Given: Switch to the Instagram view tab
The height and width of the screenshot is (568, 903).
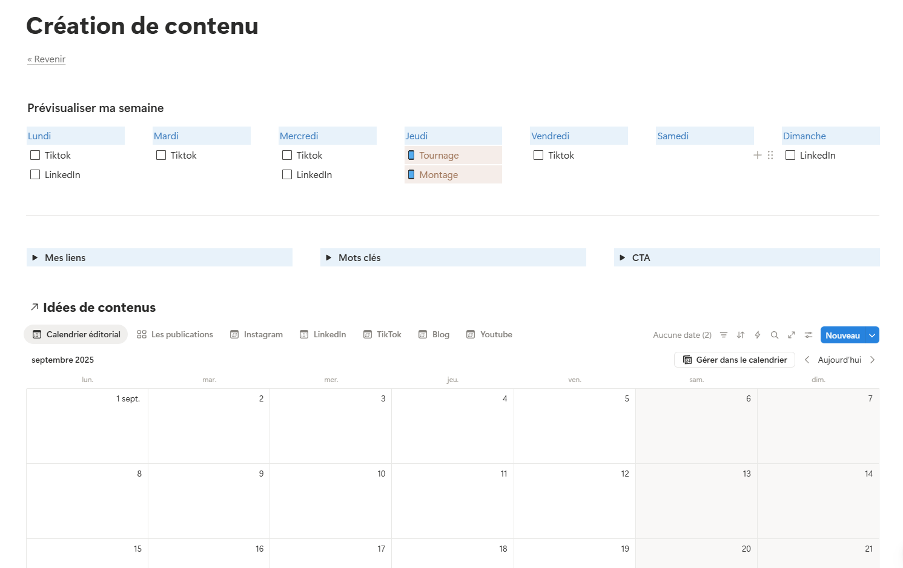Looking at the screenshot, I should pos(256,334).
